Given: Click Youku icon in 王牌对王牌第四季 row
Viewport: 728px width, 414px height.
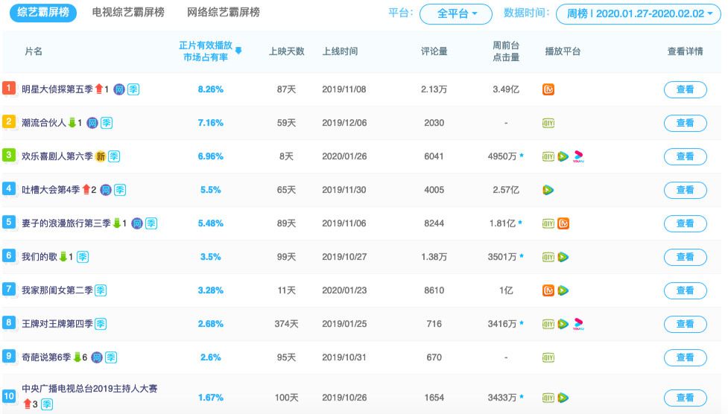Looking at the screenshot, I should click(578, 324).
